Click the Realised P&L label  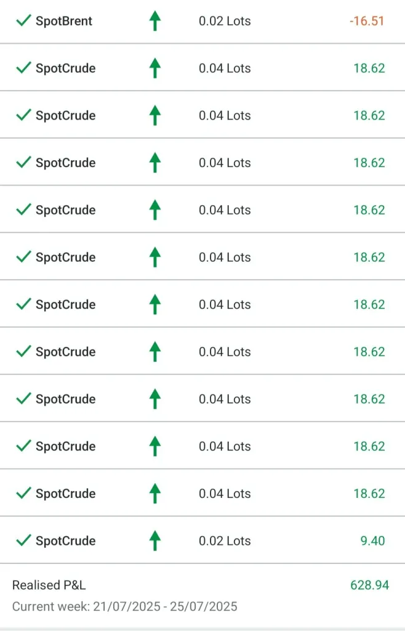coord(49,585)
